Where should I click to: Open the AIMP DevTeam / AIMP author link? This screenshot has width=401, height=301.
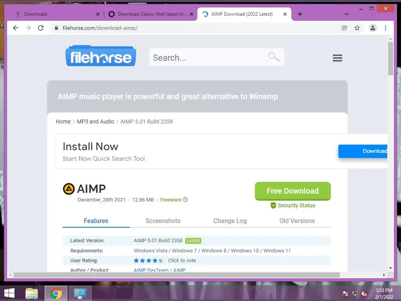160,270
